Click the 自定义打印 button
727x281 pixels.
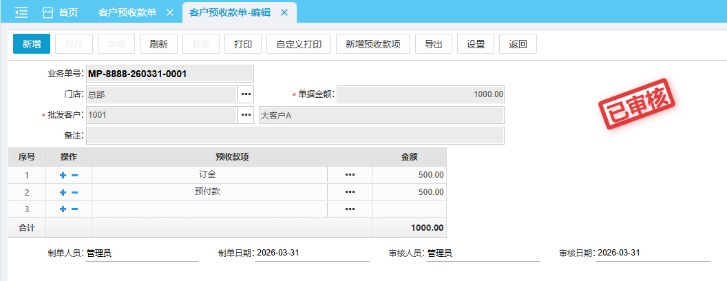299,44
